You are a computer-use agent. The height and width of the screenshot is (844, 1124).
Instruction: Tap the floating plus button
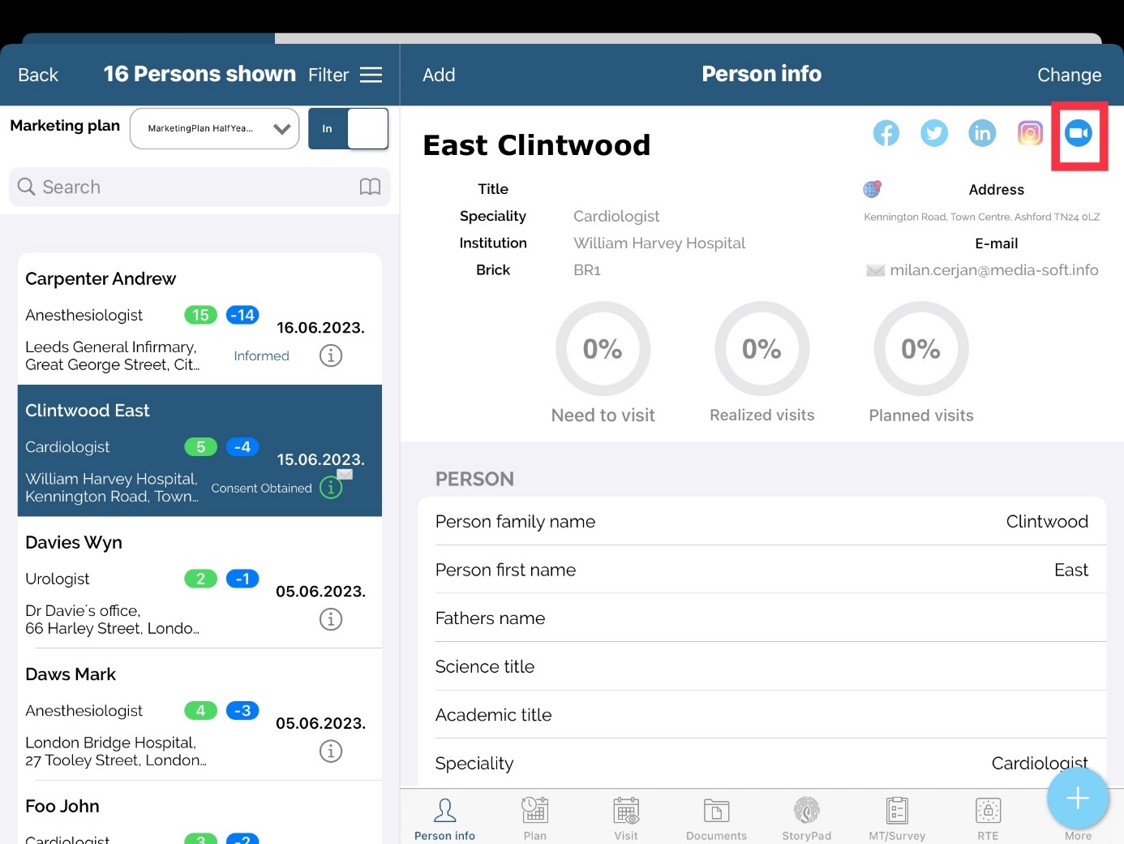[x=1077, y=799]
